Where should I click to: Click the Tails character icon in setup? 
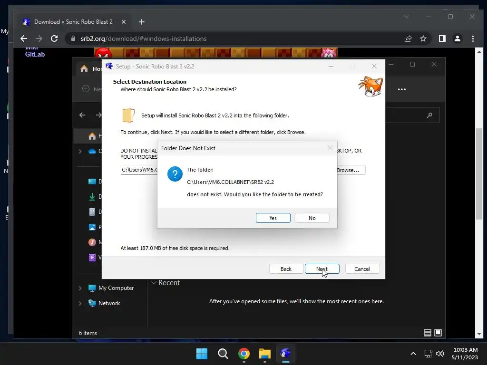[370, 86]
